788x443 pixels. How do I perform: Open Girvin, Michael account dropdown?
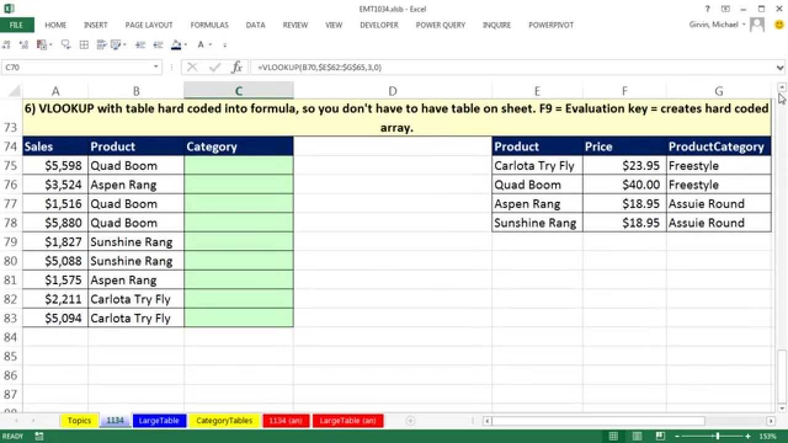click(744, 25)
